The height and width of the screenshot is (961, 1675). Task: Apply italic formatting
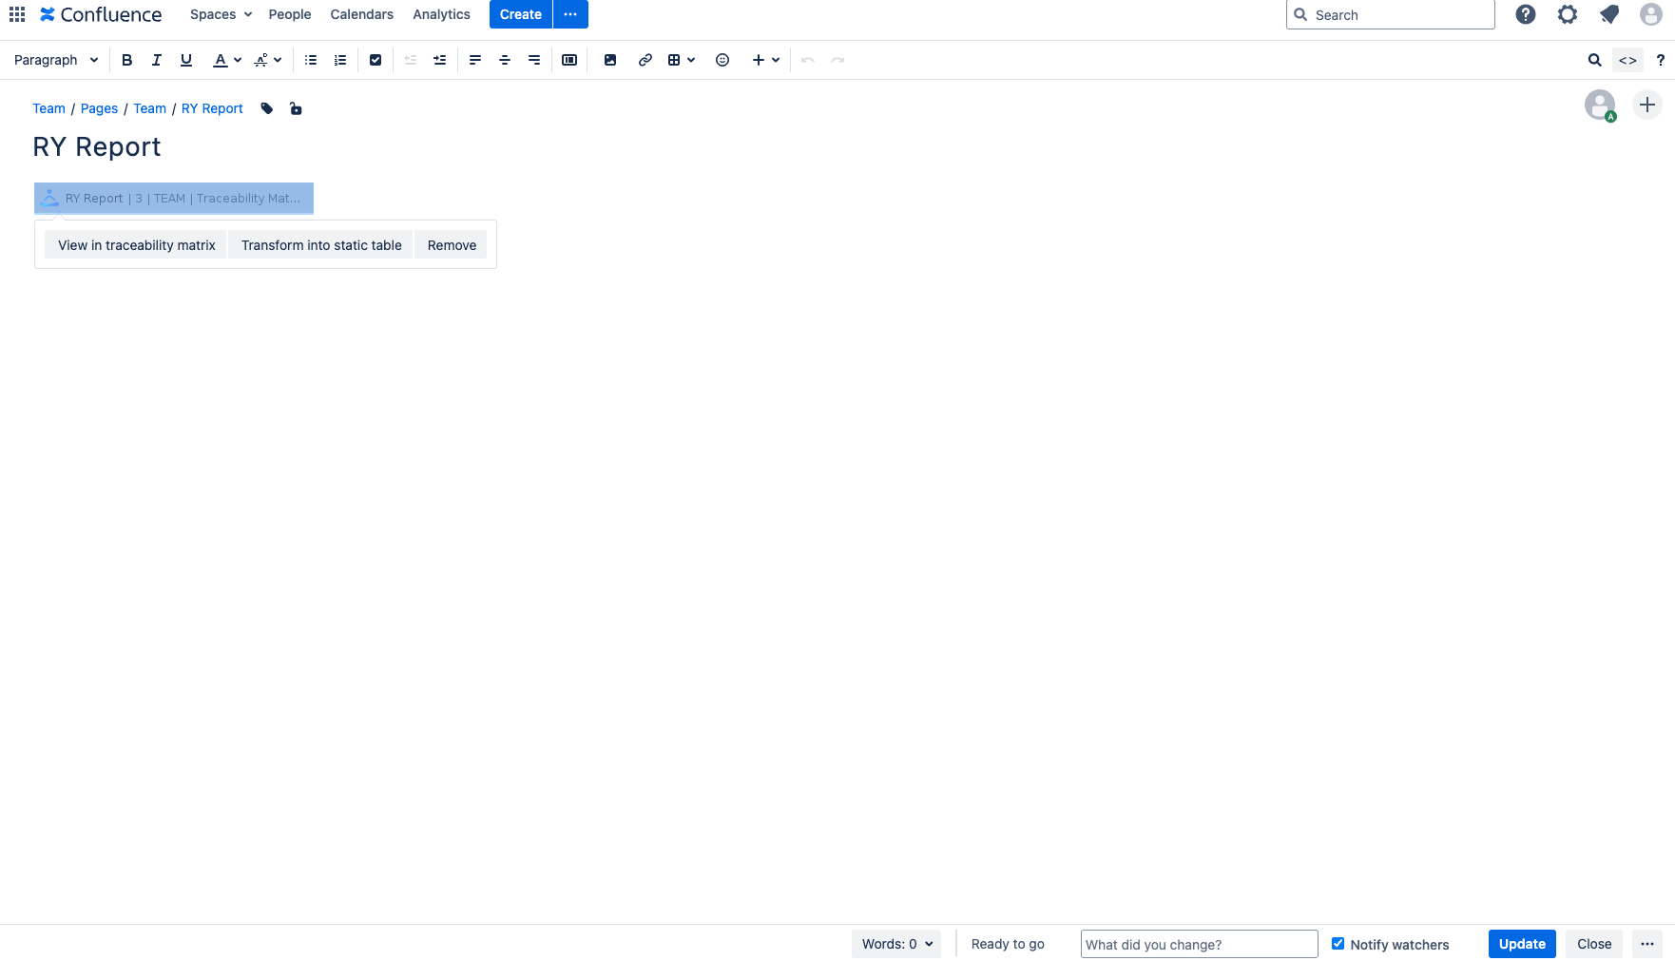[x=157, y=60]
